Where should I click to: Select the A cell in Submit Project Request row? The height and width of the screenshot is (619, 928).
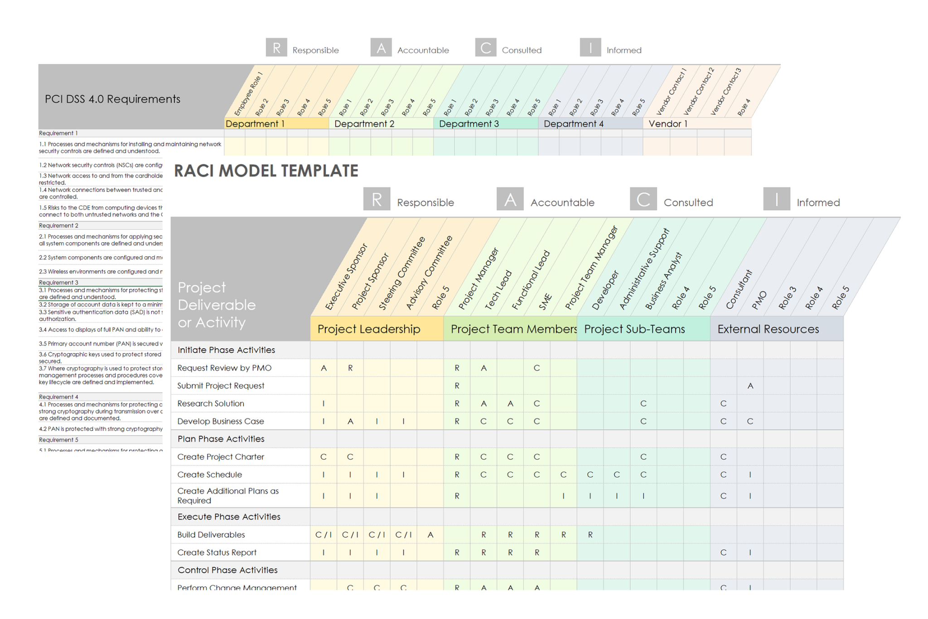tap(750, 385)
